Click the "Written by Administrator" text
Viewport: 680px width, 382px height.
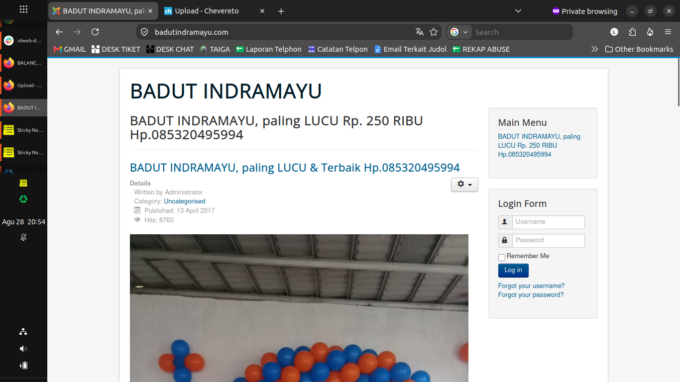[x=168, y=192]
